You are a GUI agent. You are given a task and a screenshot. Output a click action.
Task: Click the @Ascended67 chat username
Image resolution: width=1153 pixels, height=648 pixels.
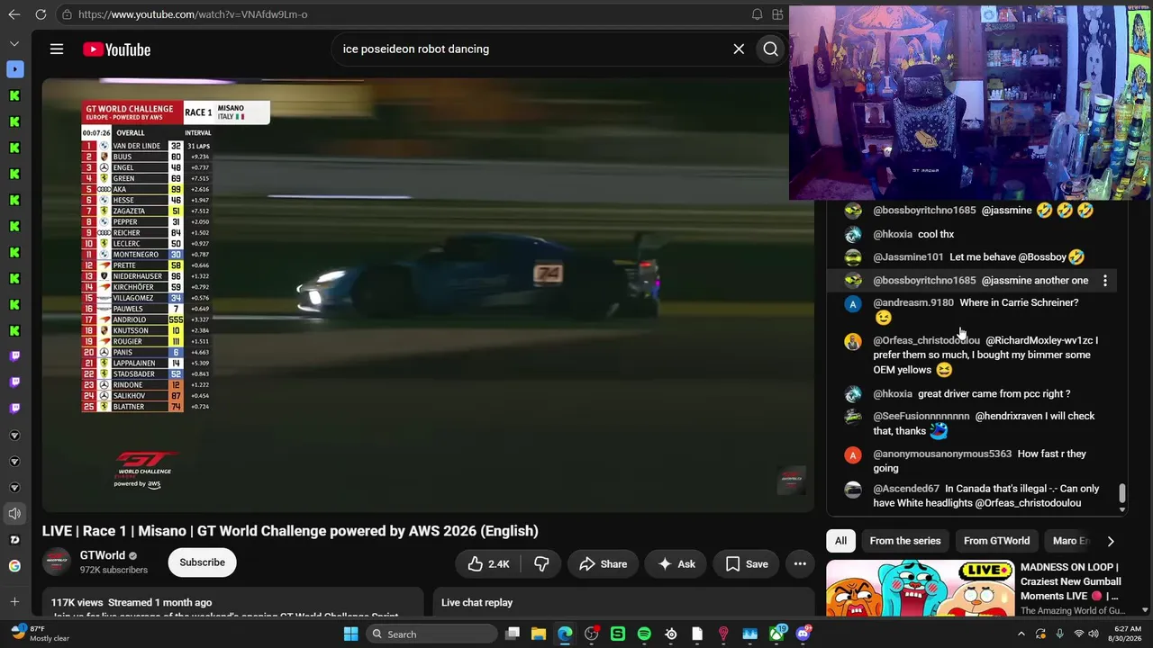[906, 490]
